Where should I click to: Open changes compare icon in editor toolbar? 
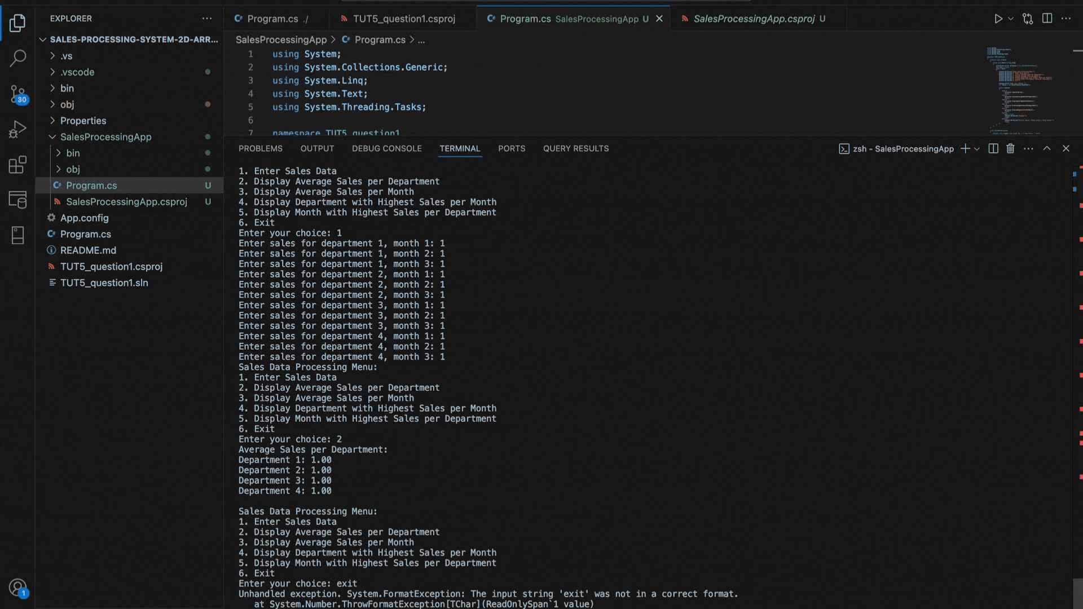(1028, 19)
